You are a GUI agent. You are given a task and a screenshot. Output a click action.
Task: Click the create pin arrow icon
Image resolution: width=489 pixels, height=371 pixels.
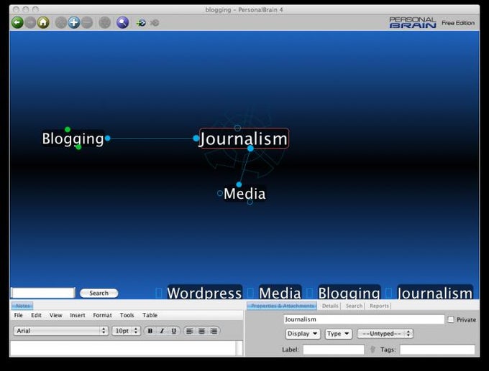click(x=141, y=23)
